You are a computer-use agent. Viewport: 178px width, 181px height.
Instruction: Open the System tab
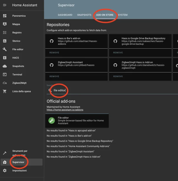[x=123, y=15]
